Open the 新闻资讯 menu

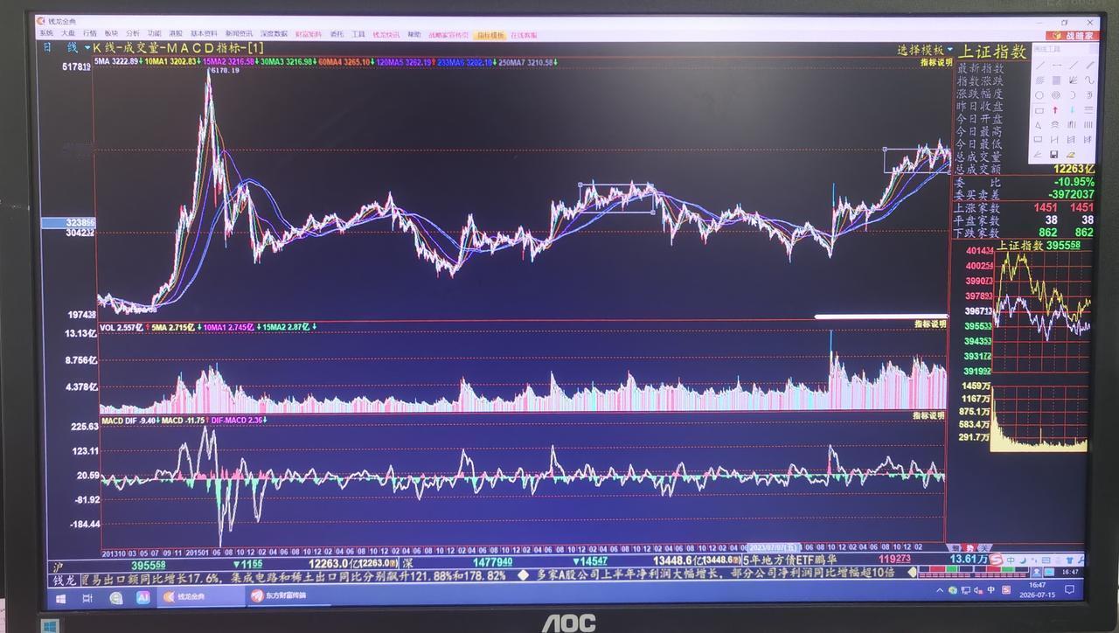coord(239,34)
